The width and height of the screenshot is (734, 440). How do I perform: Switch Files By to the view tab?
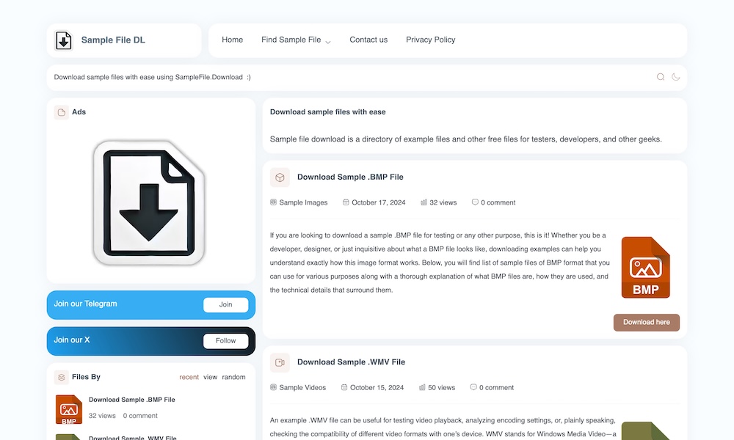coord(211,377)
